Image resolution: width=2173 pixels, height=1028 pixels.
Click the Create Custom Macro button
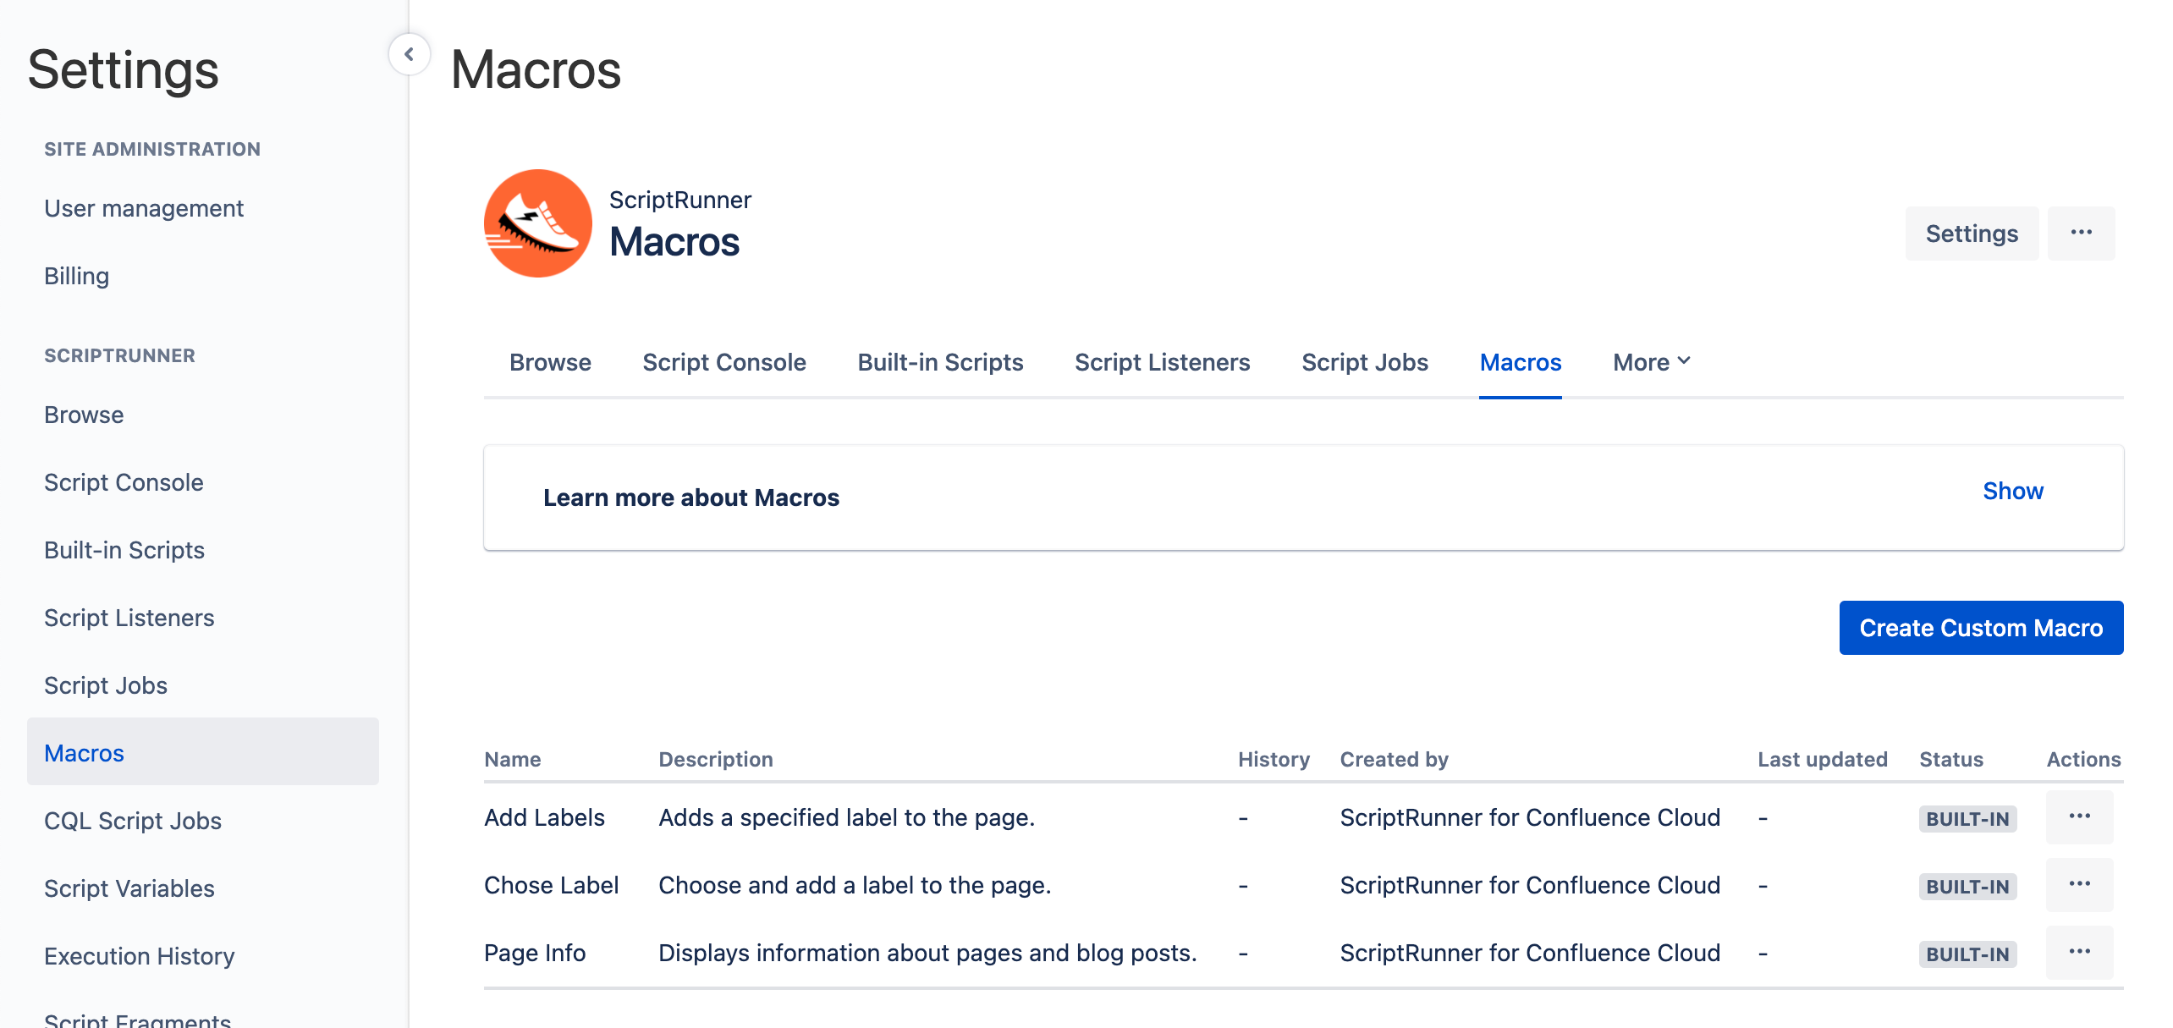click(1981, 628)
